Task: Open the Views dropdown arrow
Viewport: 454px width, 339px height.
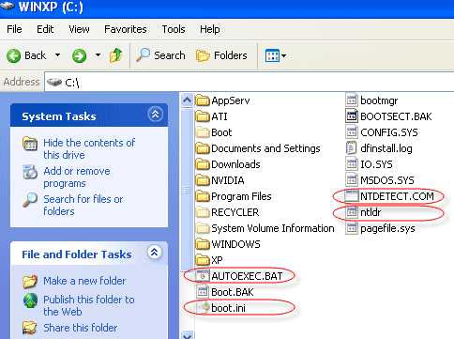Action: tap(283, 56)
